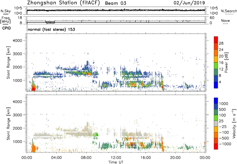Click the "4000" range tick on the power panel
237x164 pixels.
(x=17, y=41)
